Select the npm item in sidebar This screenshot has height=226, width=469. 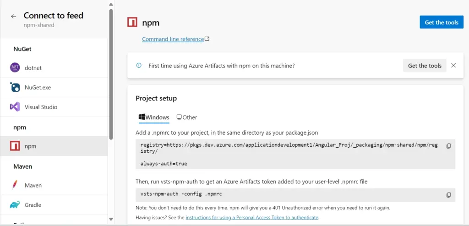(54, 146)
